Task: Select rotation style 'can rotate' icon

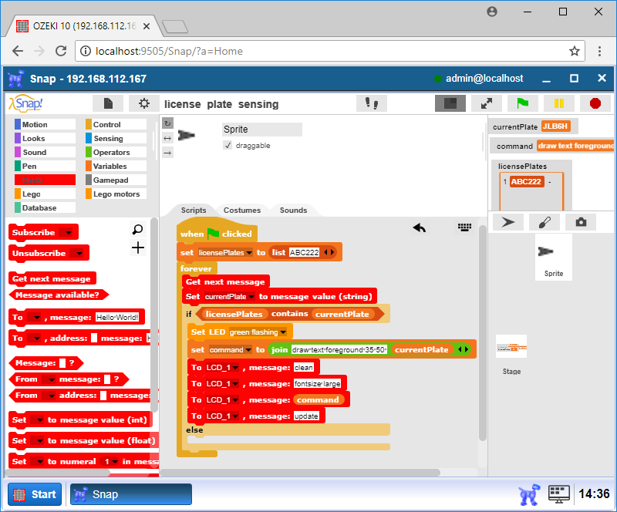Action: point(167,123)
